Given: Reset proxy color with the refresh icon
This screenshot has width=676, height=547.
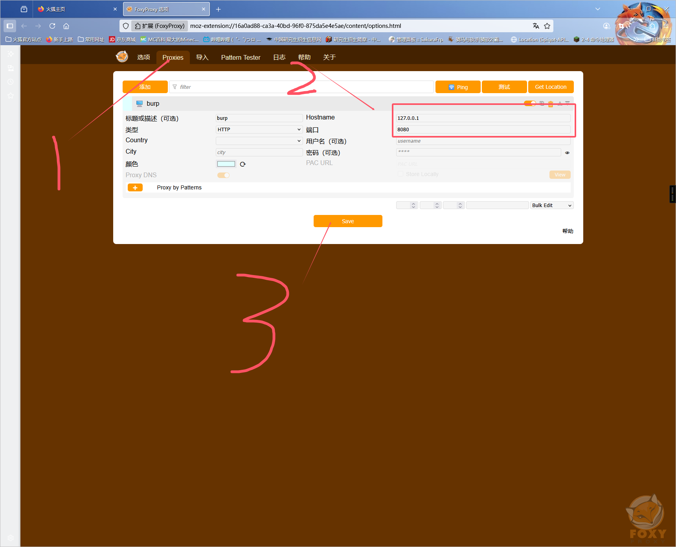Looking at the screenshot, I should coord(243,164).
